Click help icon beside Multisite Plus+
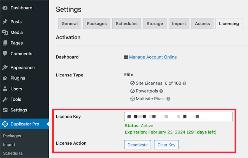The width and height of the screenshot is (248, 158). click(168, 99)
